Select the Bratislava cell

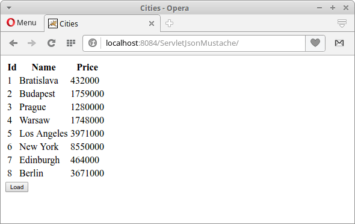pos(39,81)
